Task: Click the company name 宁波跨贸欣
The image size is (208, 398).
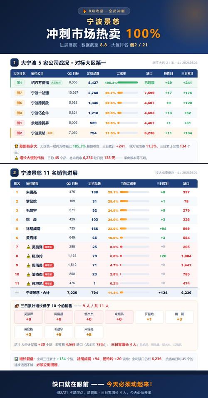Action: [40, 103]
